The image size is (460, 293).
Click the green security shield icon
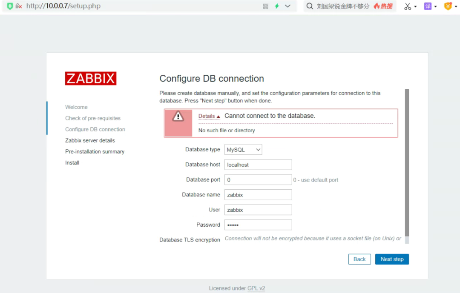pyautogui.click(x=10, y=6)
